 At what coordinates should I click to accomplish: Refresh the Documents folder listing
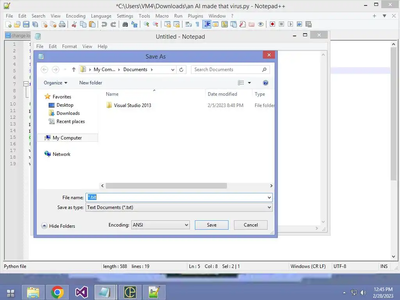(181, 70)
